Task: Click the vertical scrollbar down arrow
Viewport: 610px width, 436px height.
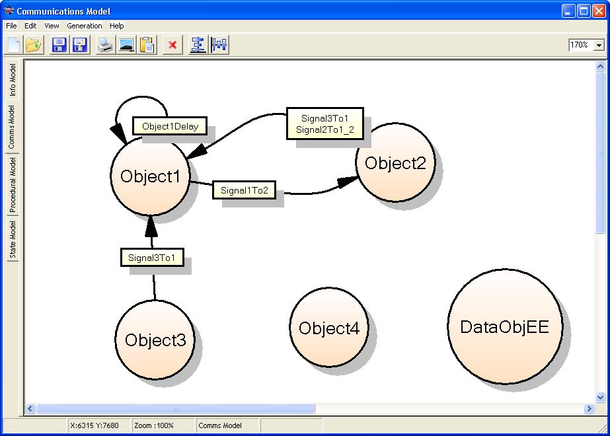Action: 600,398
